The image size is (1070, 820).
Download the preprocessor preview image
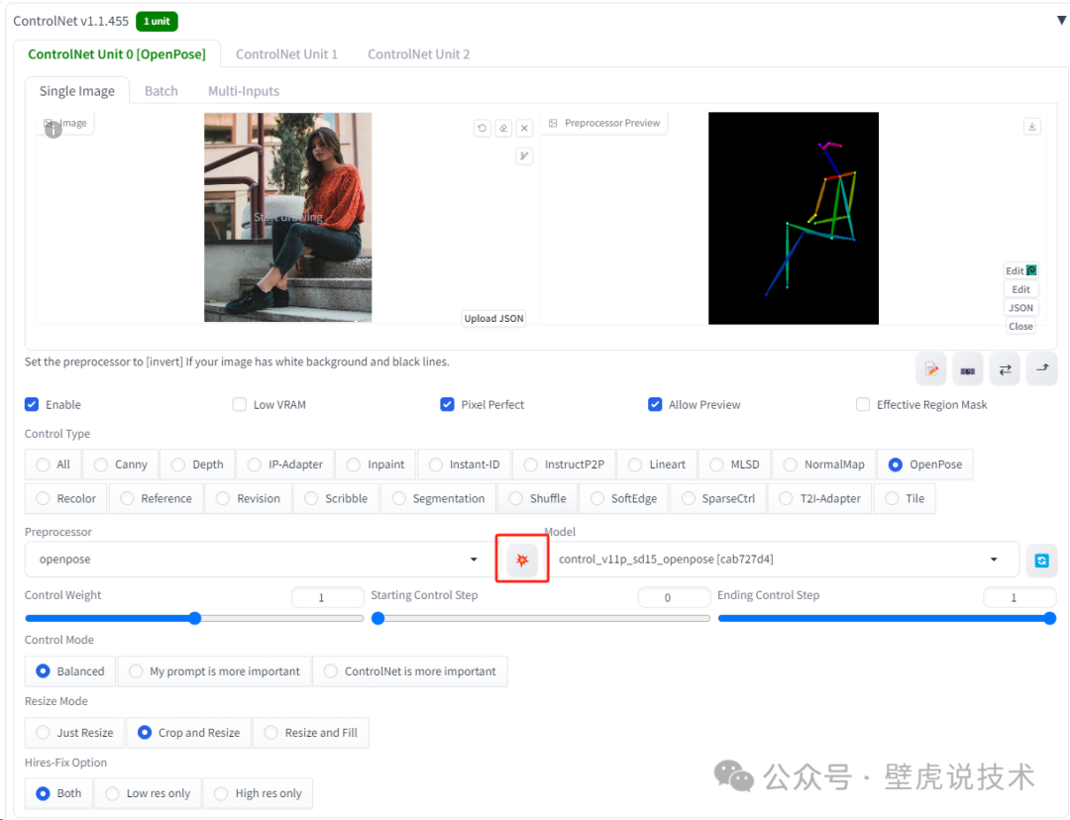pos(1031,126)
